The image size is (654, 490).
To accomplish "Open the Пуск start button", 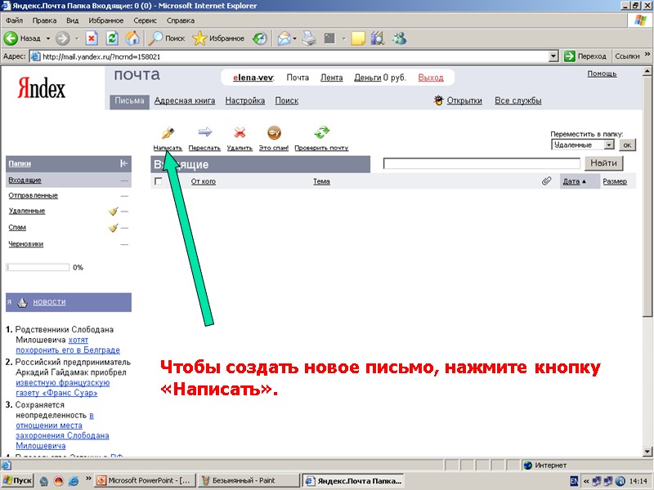I will (17, 480).
